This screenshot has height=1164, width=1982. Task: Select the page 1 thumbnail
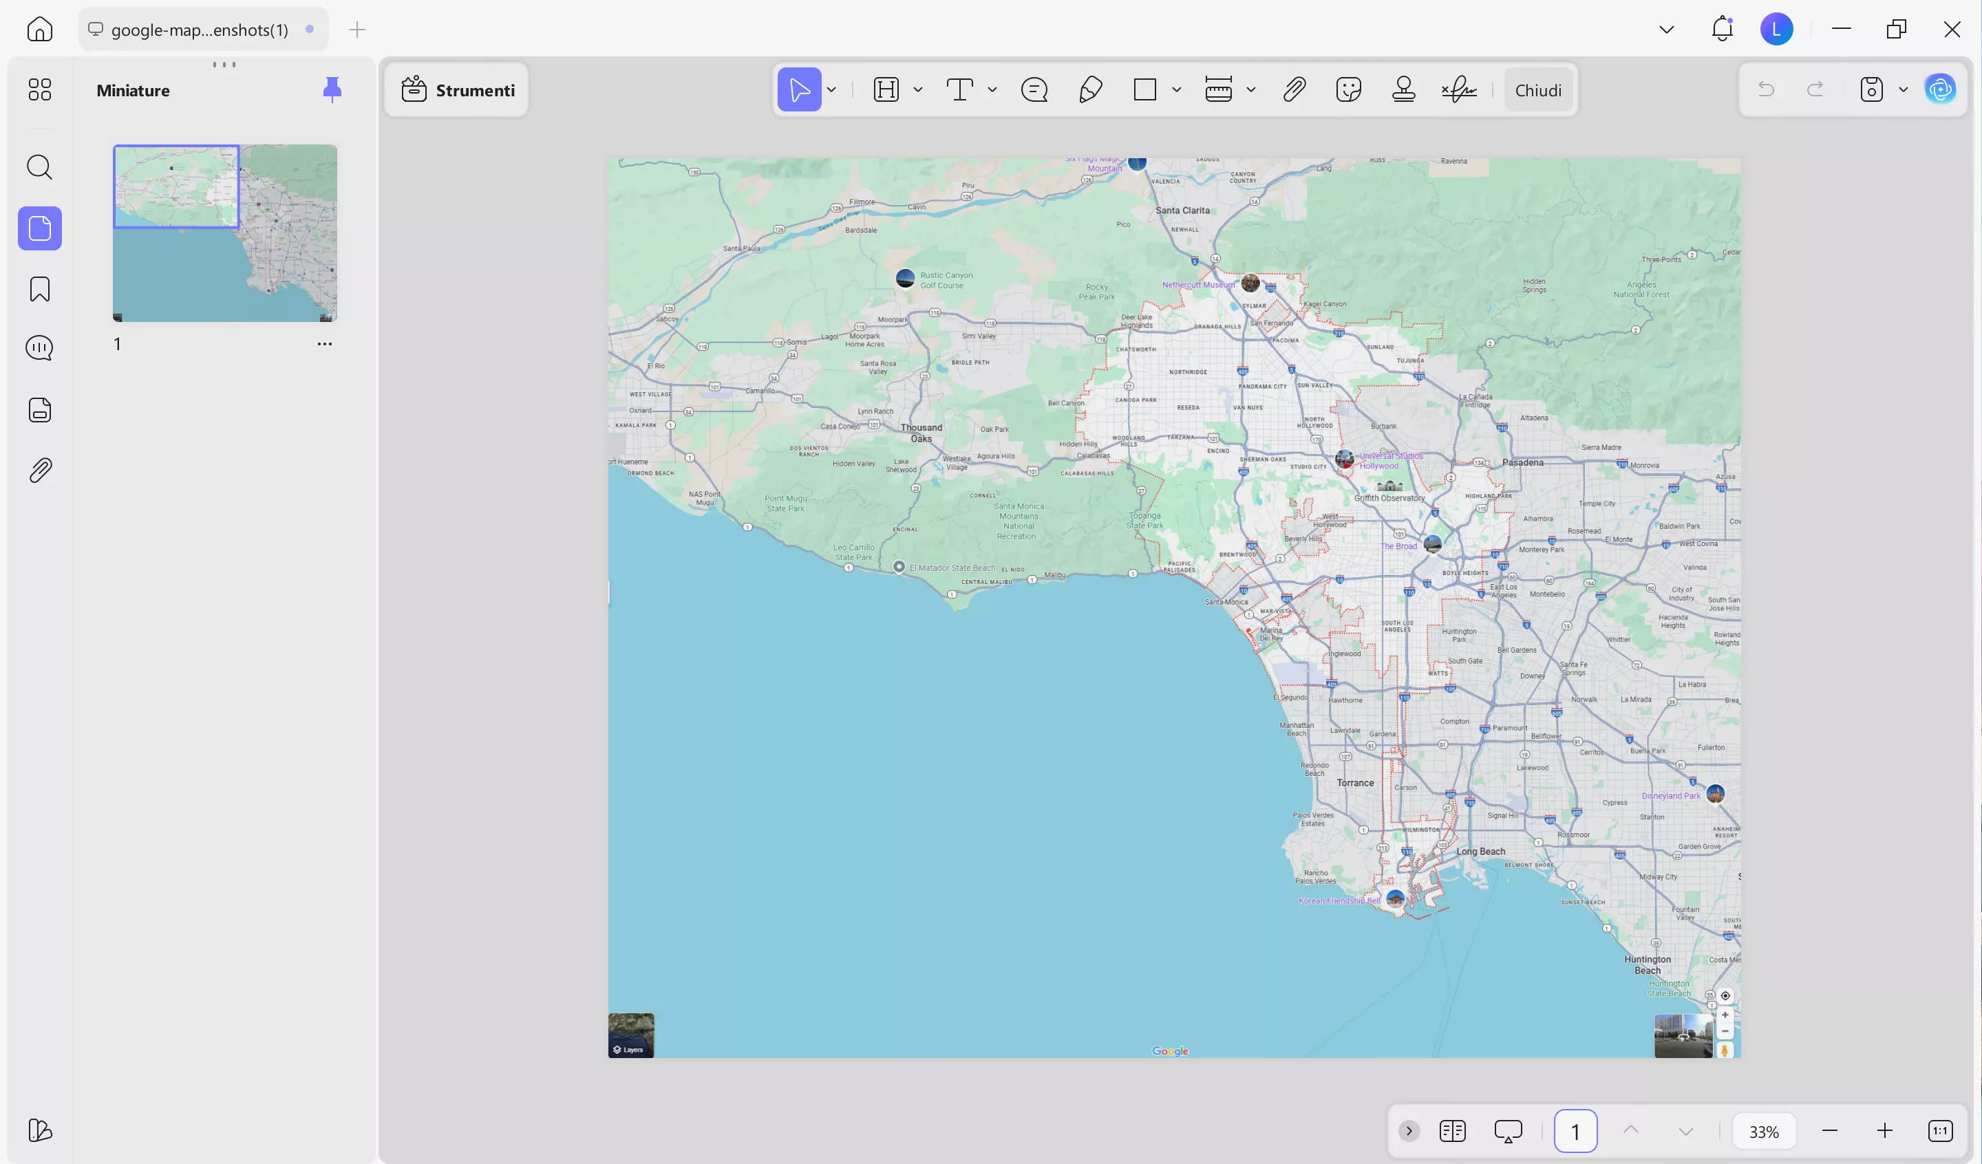[x=225, y=233]
